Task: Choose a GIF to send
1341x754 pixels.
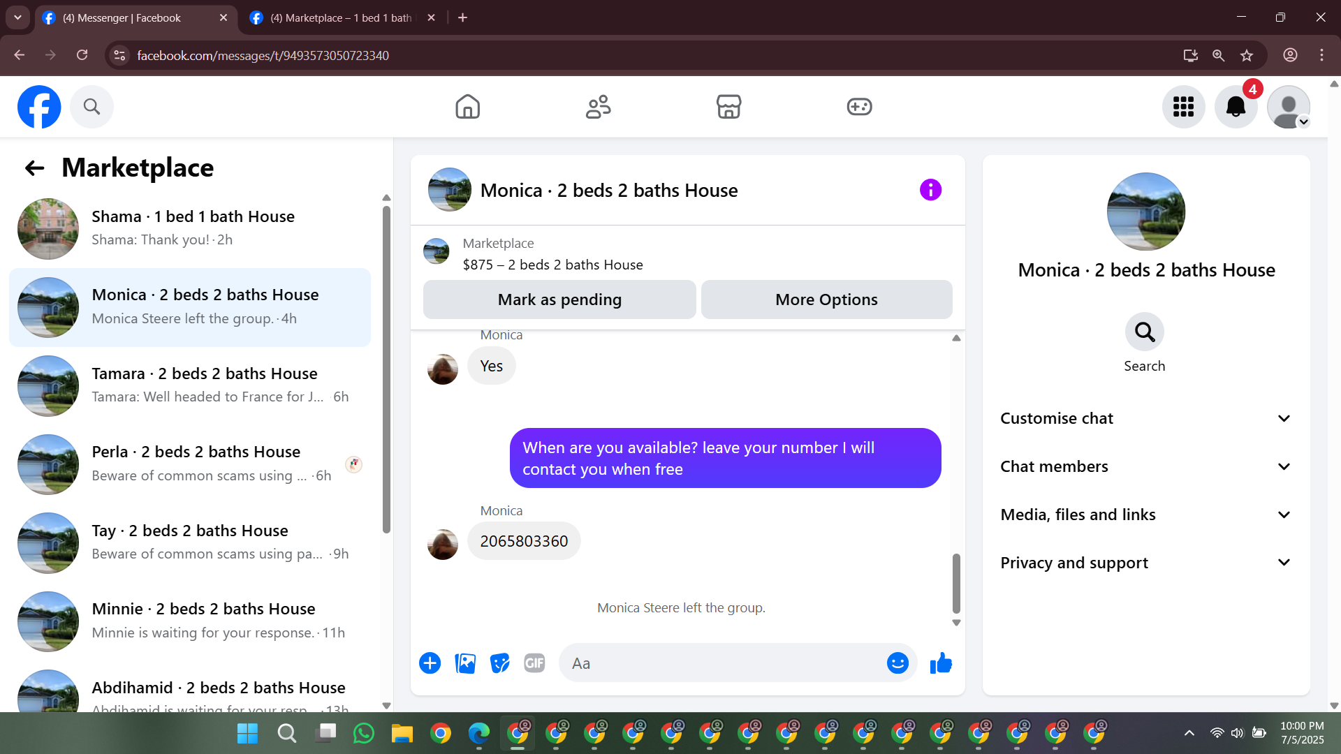Action: pos(534,663)
